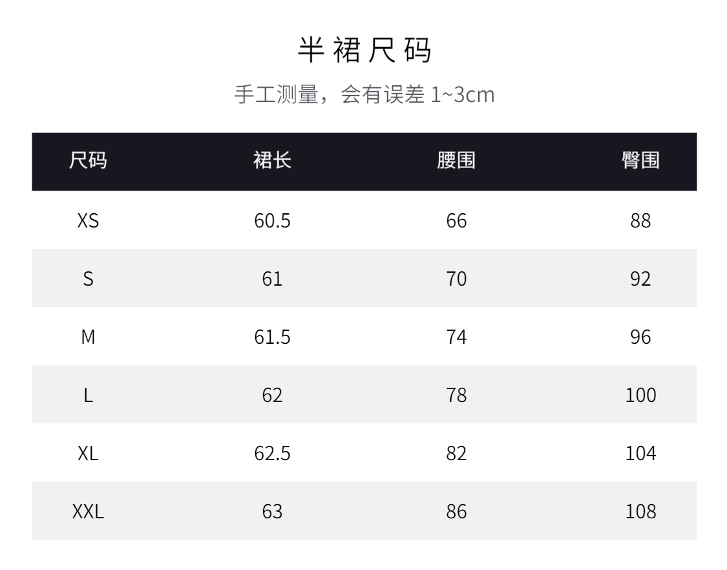Click the 腰围 column header
727x570 pixels.
[456, 162]
